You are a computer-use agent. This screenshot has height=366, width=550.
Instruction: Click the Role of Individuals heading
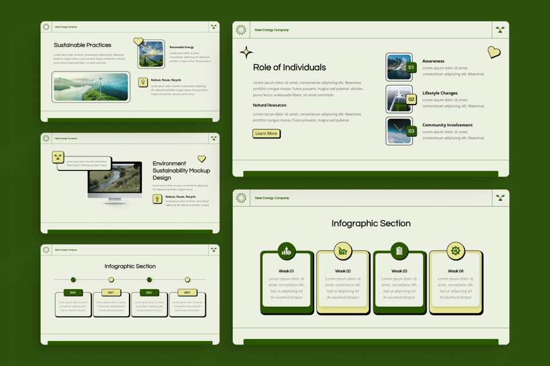point(290,68)
